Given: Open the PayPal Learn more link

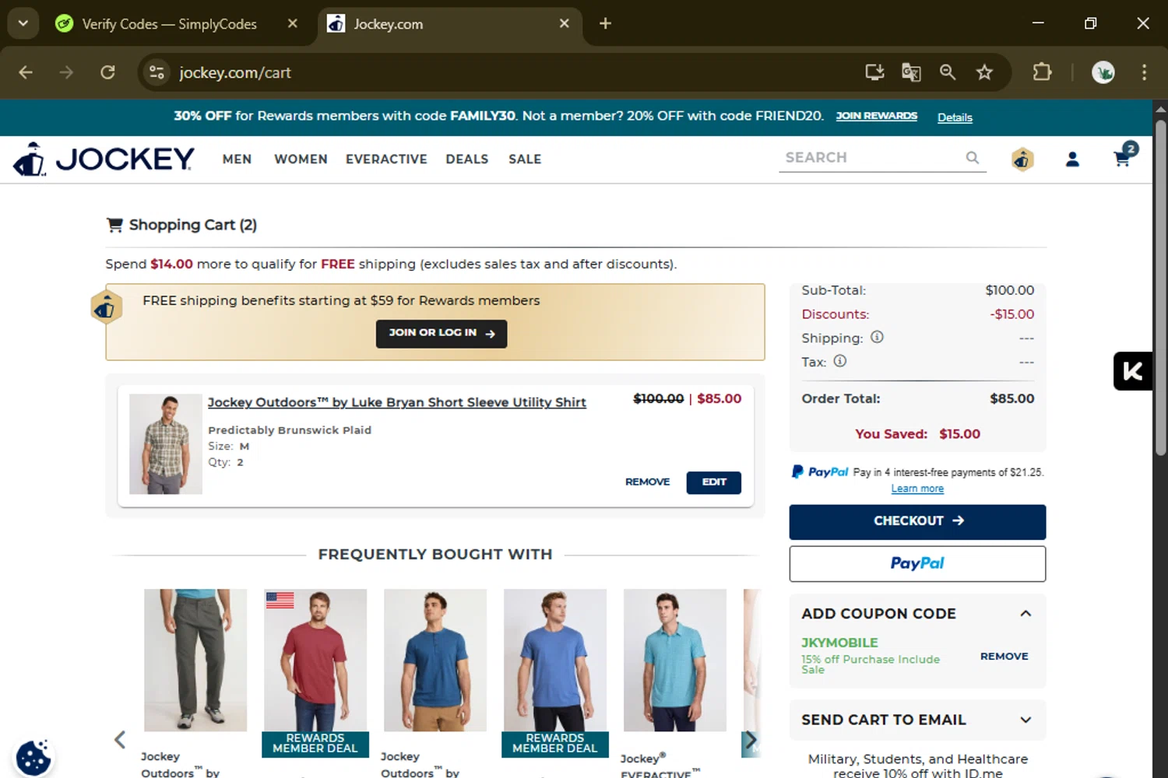Looking at the screenshot, I should click(x=917, y=489).
